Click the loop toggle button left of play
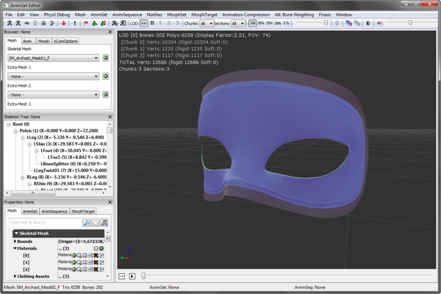Screen dimensions: 441x294 (122, 276)
